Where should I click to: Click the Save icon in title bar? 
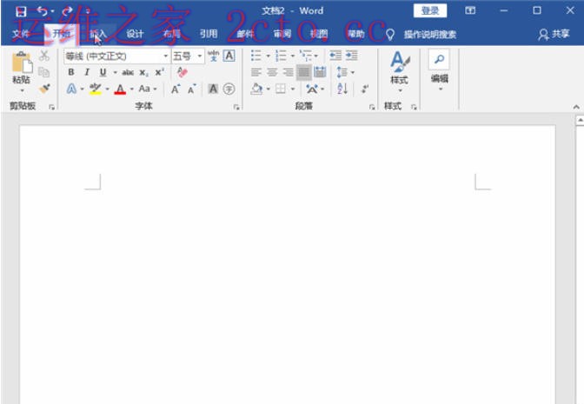tap(21, 11)
